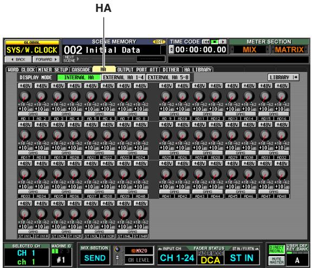The image size is (312, 268).
Task: Click the CH LEVEL button
Action: [x=139, y=260]
